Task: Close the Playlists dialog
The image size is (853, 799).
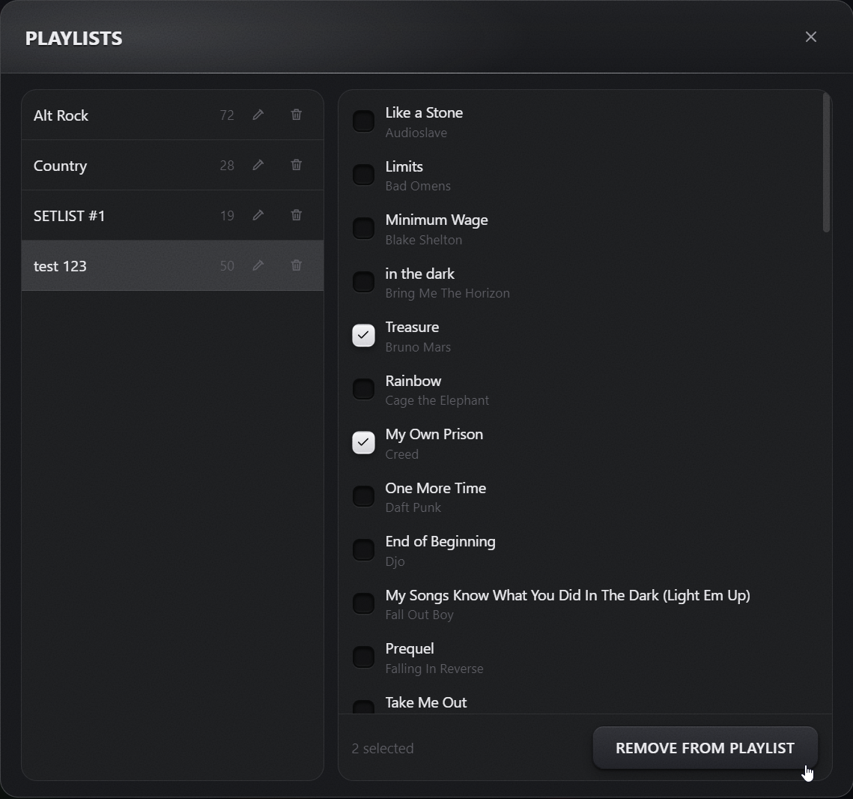Action: (x=810, y=37)
